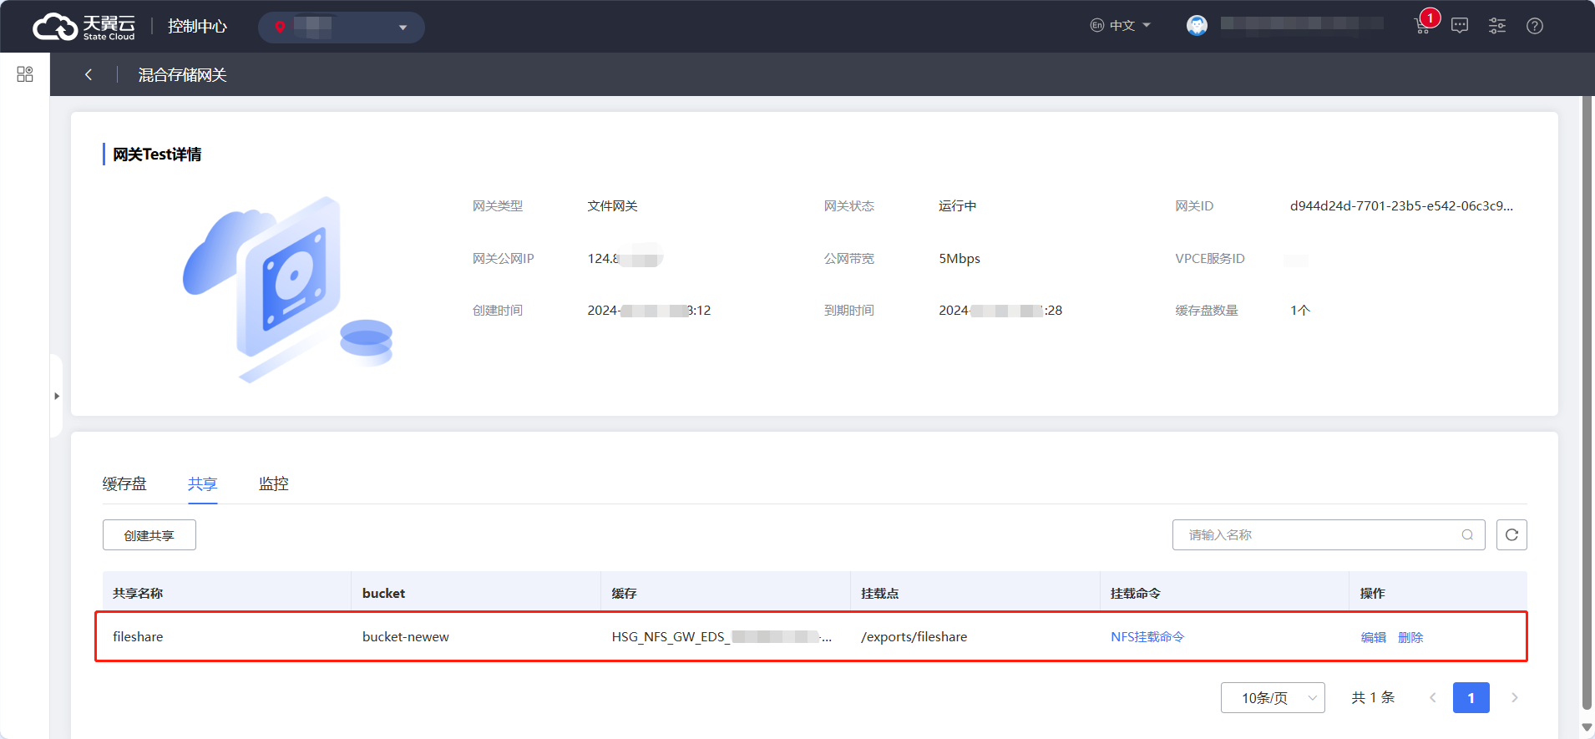
Task: Click the bucket-newew cell
Action: (406, 637)
